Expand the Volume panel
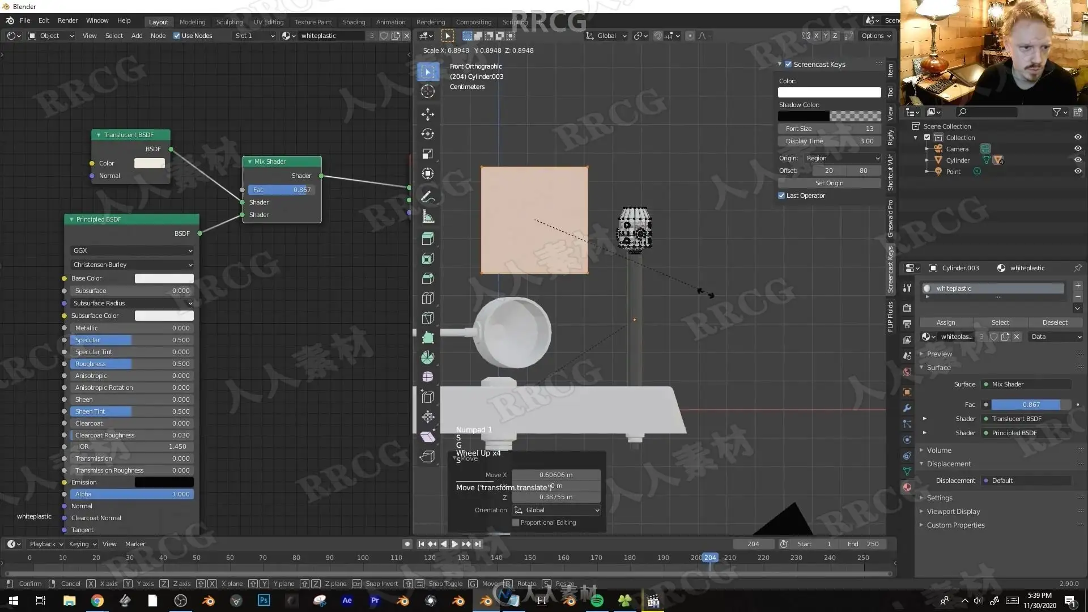The height and width of the screenshot is (612, 1088). 939,450
